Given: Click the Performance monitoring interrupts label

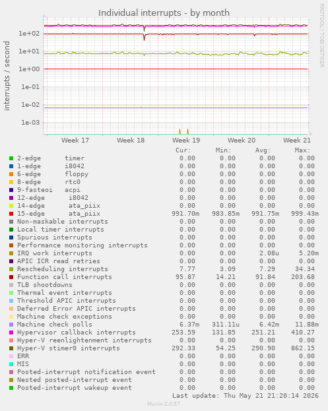Looking at the screenshot, I should click(82, 245).
